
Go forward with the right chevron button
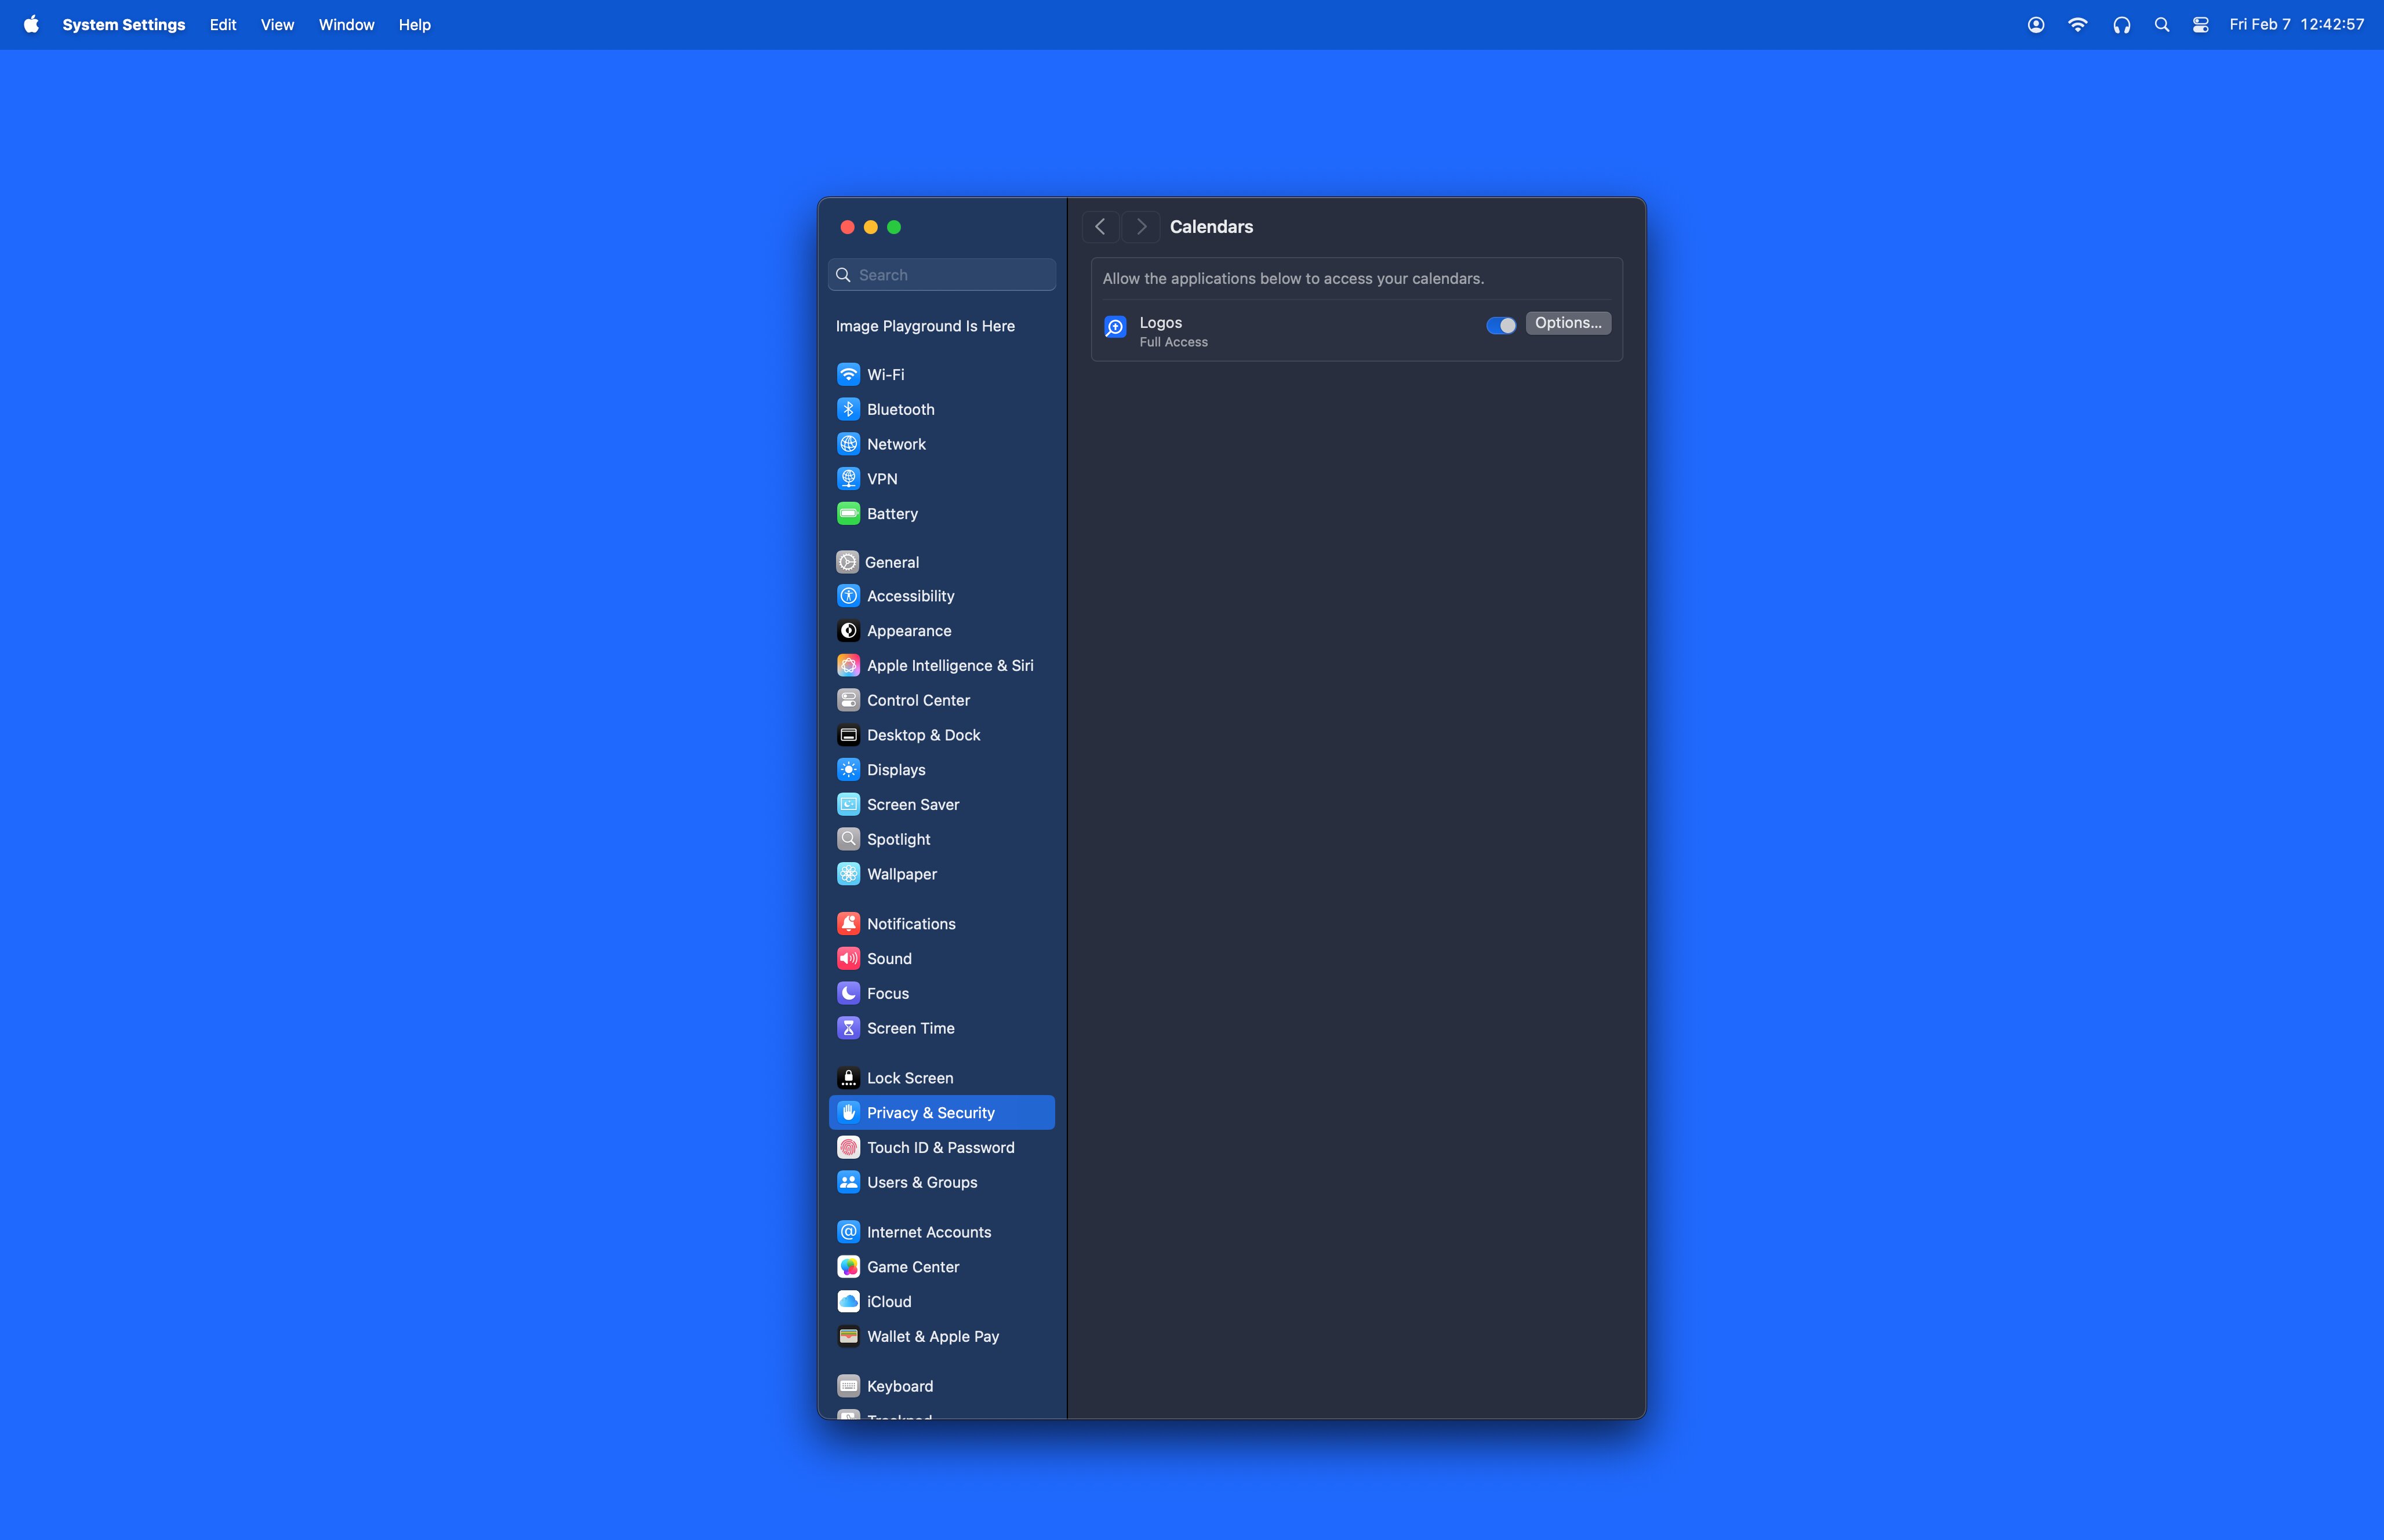coord(1142,227)
